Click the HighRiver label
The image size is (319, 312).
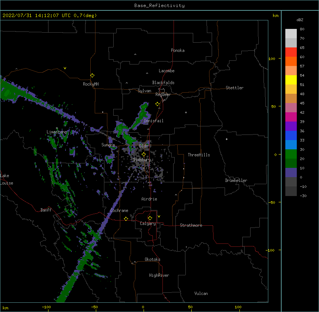click(159, 275)
